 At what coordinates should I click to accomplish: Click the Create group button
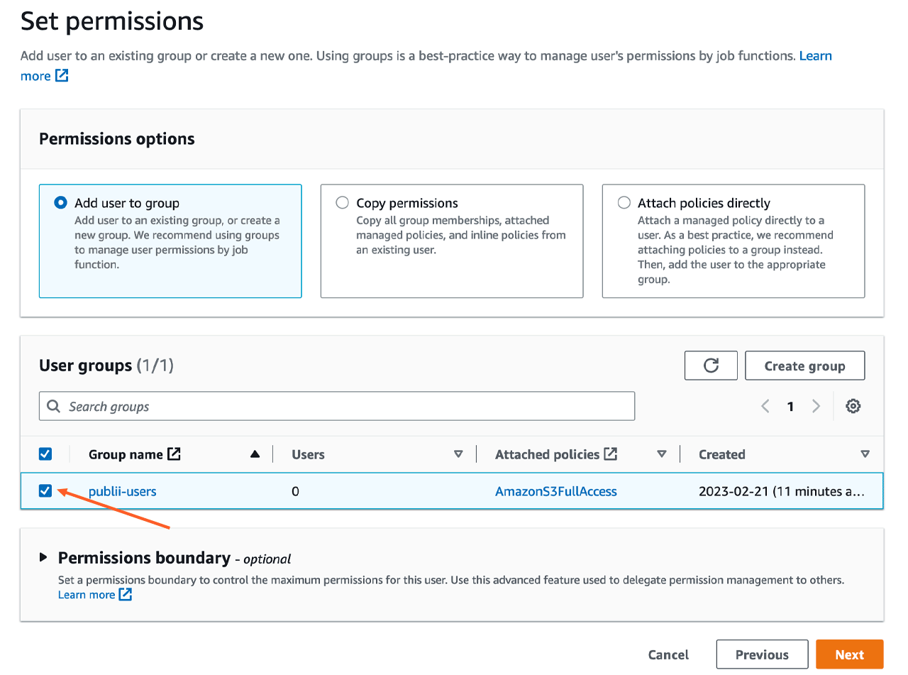click(804, 366)
